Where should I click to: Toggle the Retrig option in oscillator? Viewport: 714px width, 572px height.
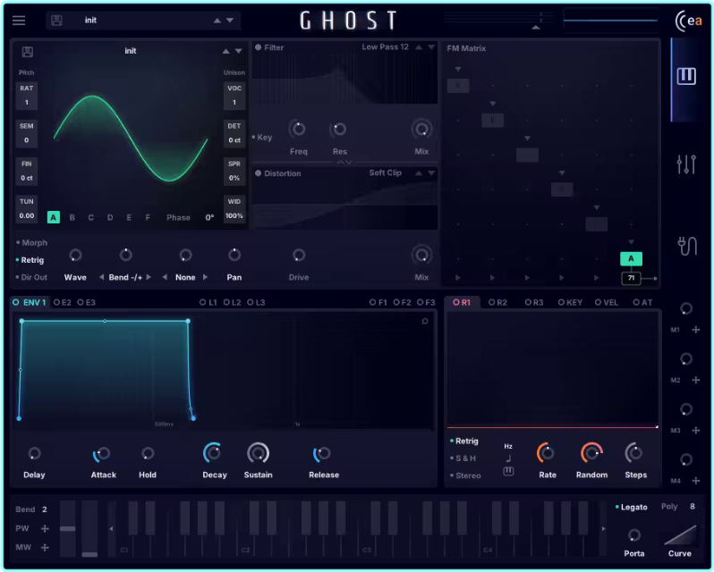coord(32,260)
